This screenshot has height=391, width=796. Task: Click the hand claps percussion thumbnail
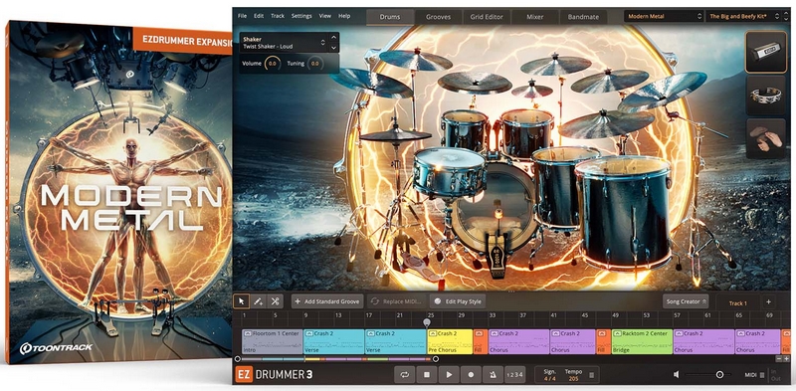point(766,138)
